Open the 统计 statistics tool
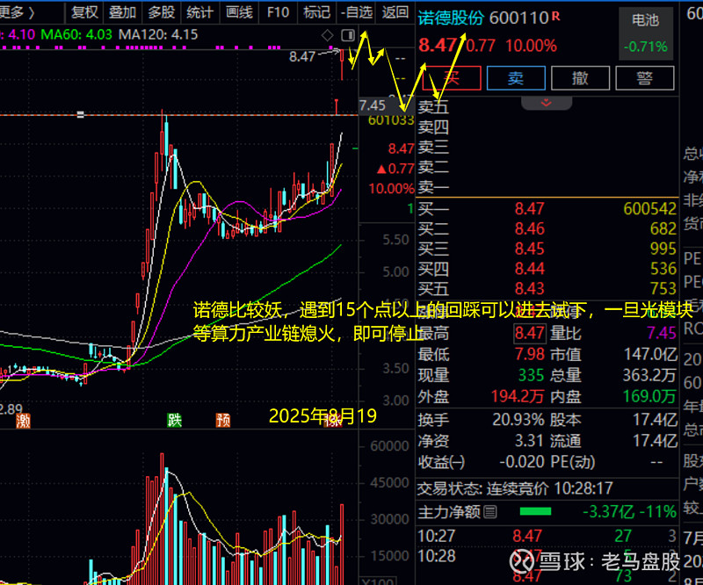 [x=200, y=12]
